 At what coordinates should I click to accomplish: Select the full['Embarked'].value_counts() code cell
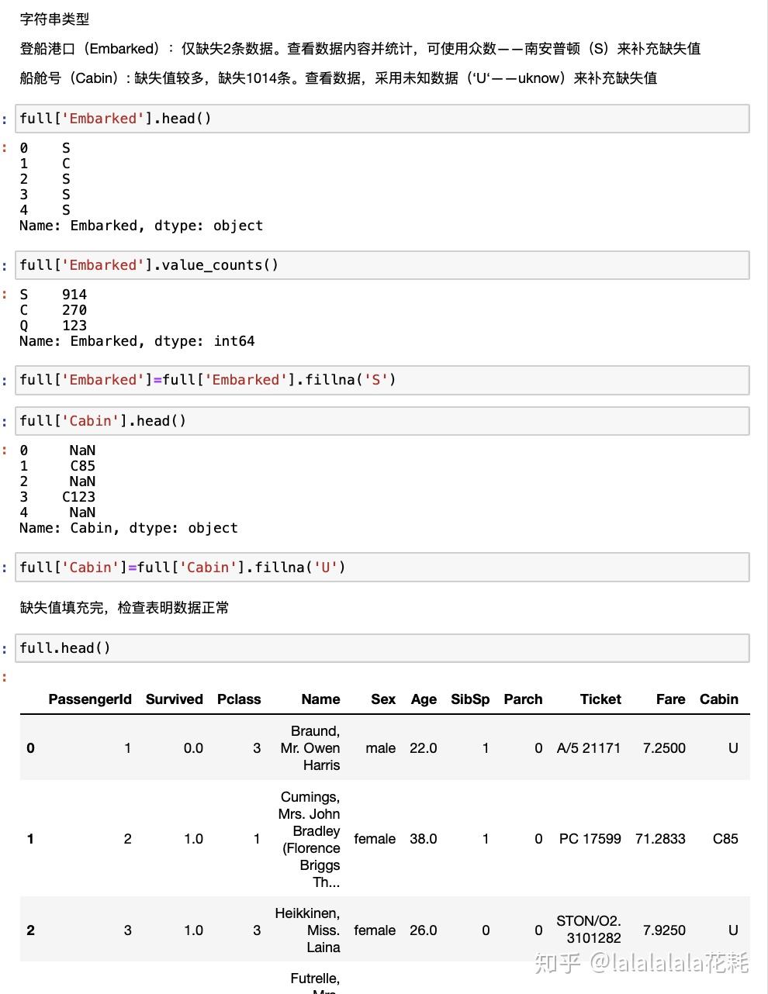(x=382, y=265)
